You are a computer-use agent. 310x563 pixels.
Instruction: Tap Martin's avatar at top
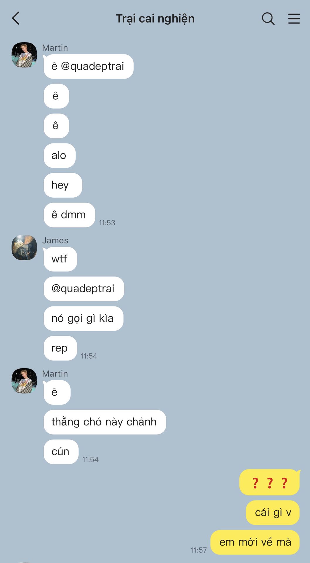[24, 55]
